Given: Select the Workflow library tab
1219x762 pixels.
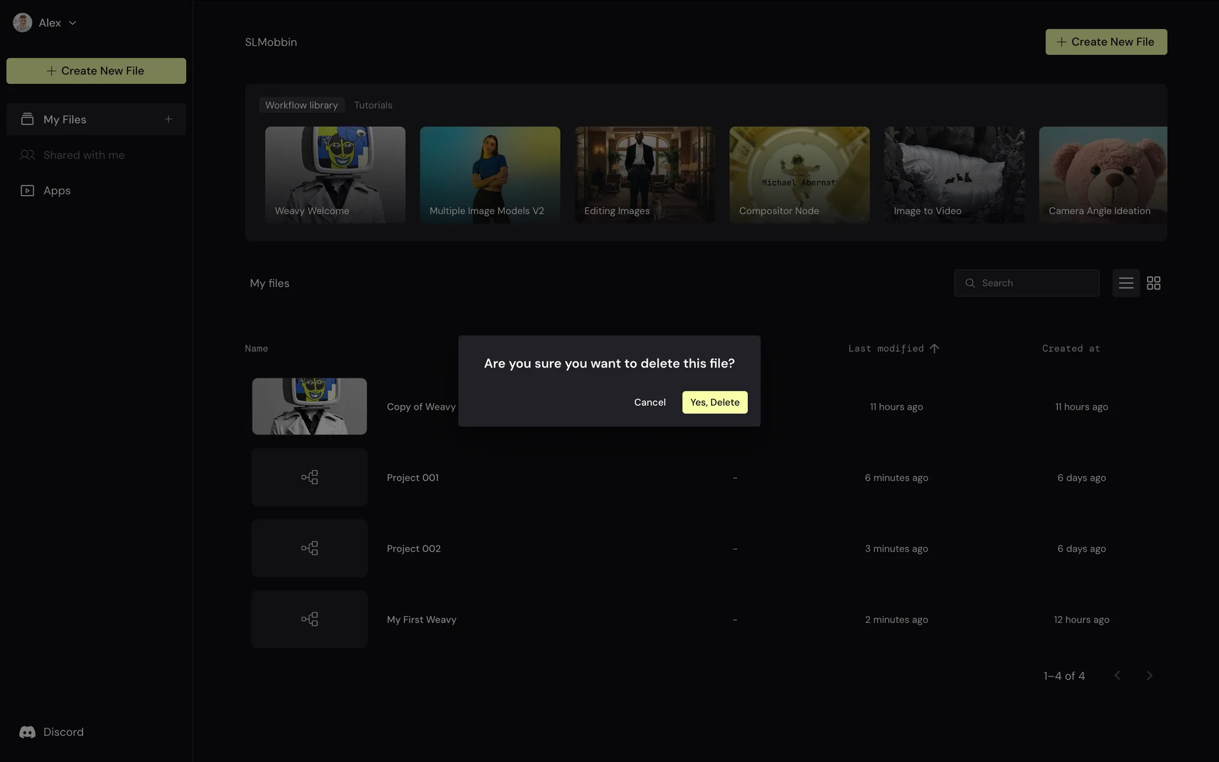Looking at the screenshot, I should point(302,105).
